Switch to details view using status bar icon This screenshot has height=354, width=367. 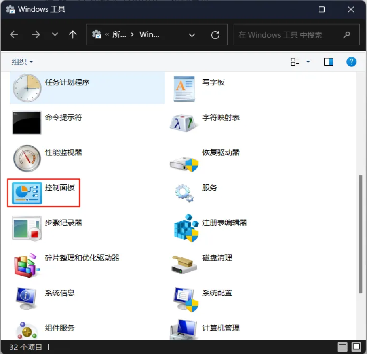pos(342,346)
